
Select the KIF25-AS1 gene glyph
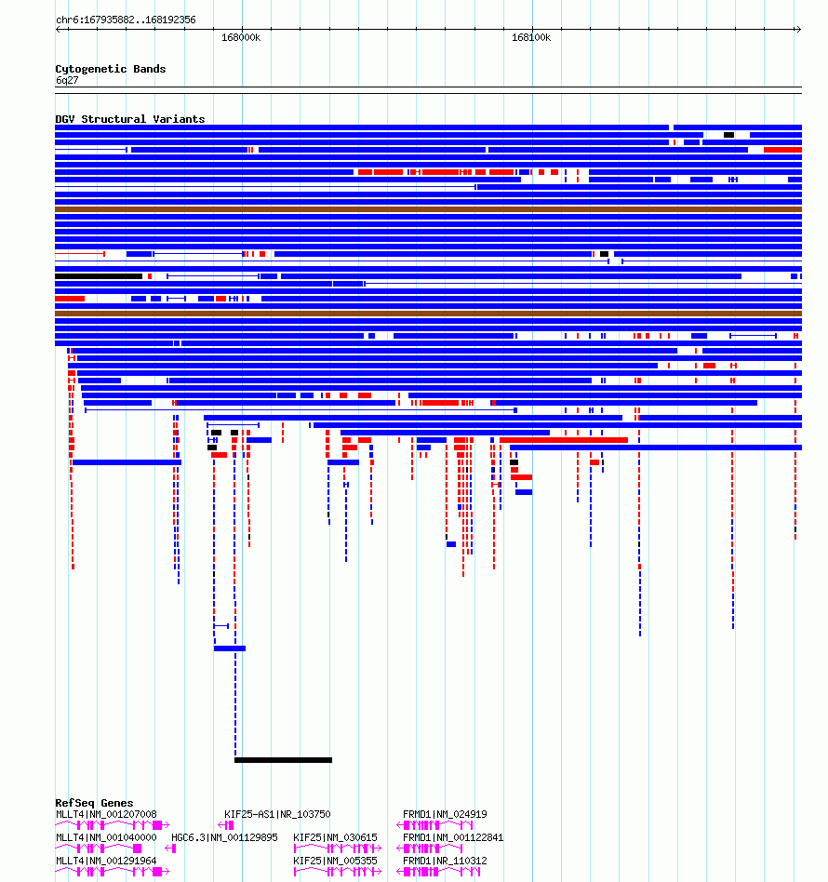226,825
